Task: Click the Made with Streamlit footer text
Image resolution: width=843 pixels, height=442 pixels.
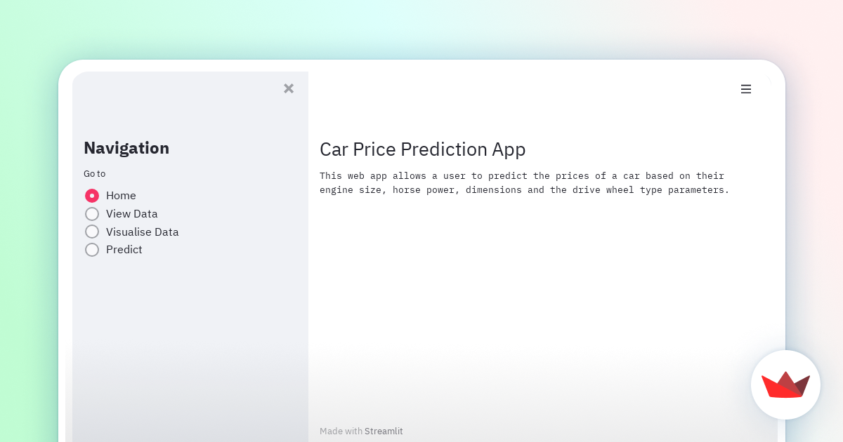Action: [x=361, y=431]
